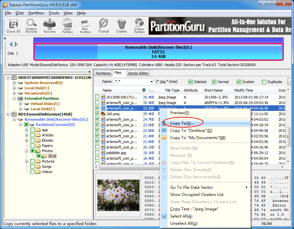This screenshot has height=229, width=294.
Task: Go to previous disk arrow
Action: point(11,44)
